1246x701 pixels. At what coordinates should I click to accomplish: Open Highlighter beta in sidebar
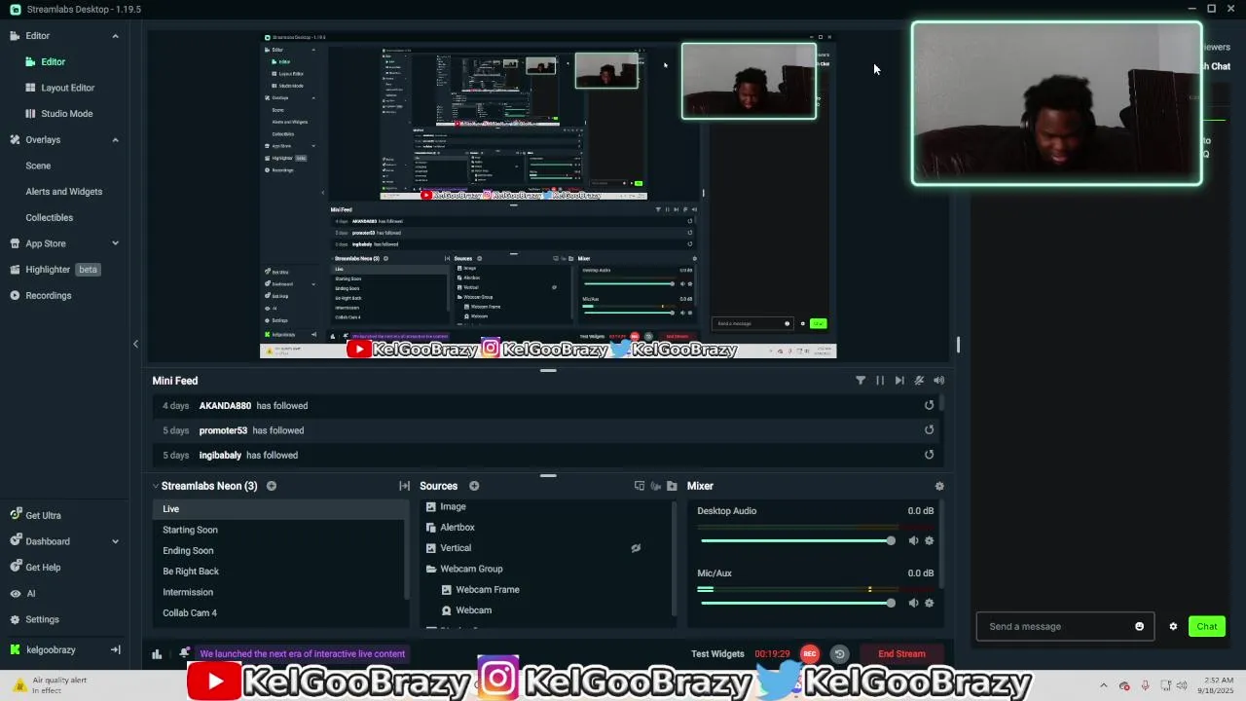[x=55, y=270]
